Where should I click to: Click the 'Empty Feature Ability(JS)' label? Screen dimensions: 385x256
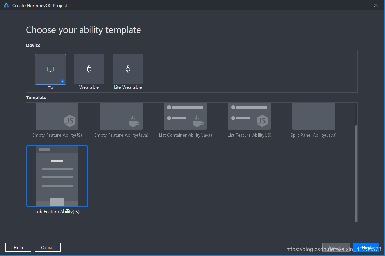coord(57,135)
